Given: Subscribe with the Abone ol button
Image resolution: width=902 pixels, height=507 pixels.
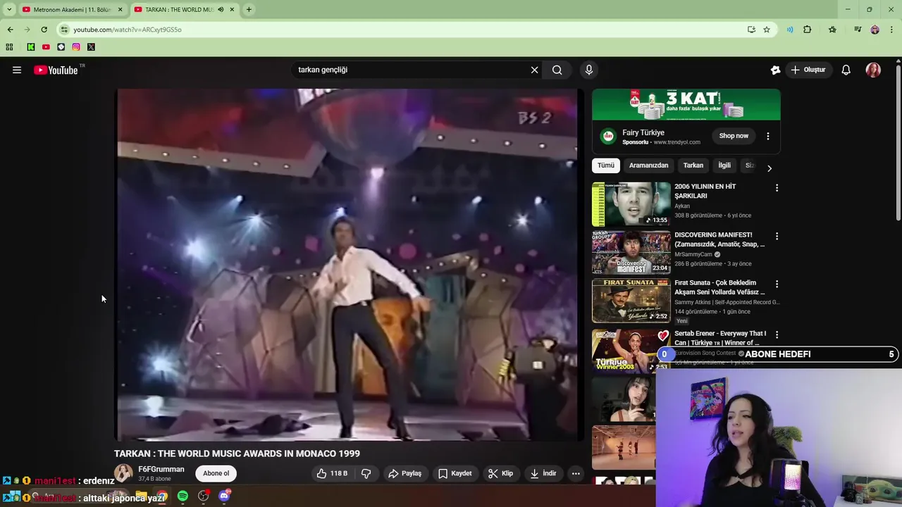Looking at the screenshot, I should point(216,473).
